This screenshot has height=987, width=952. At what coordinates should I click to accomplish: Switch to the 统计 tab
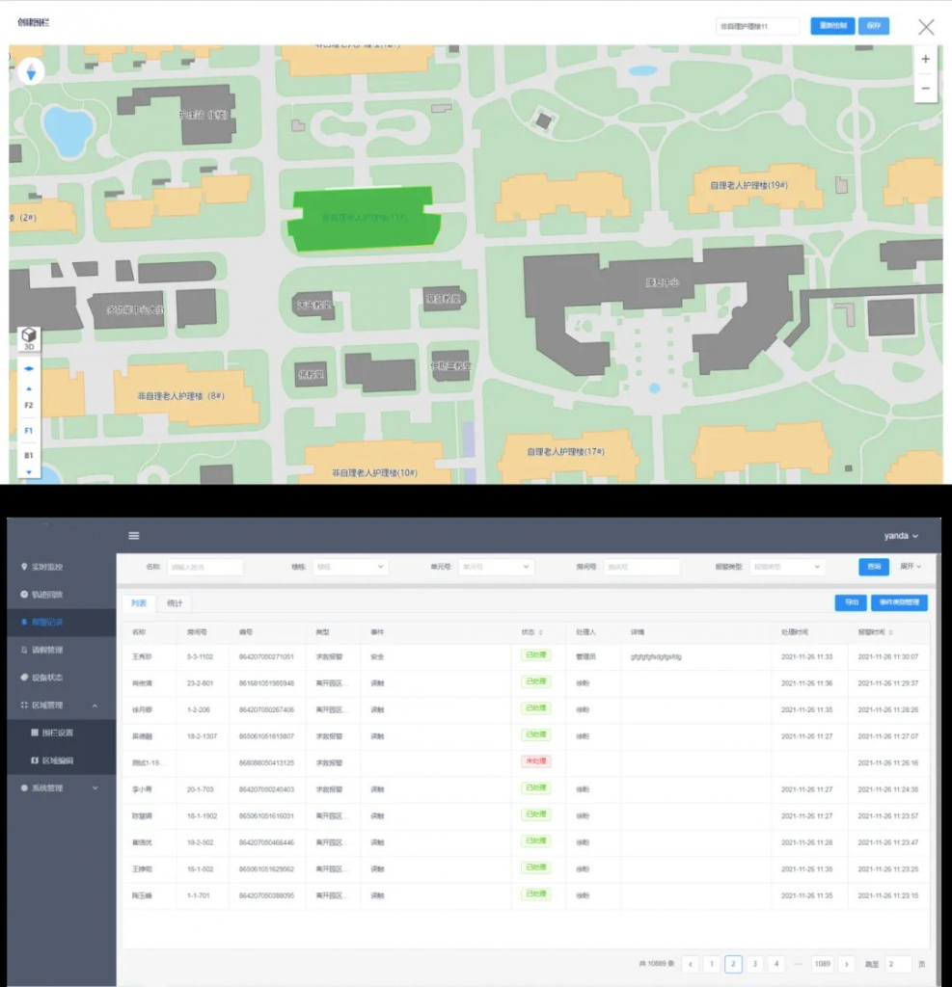[176, 603]
